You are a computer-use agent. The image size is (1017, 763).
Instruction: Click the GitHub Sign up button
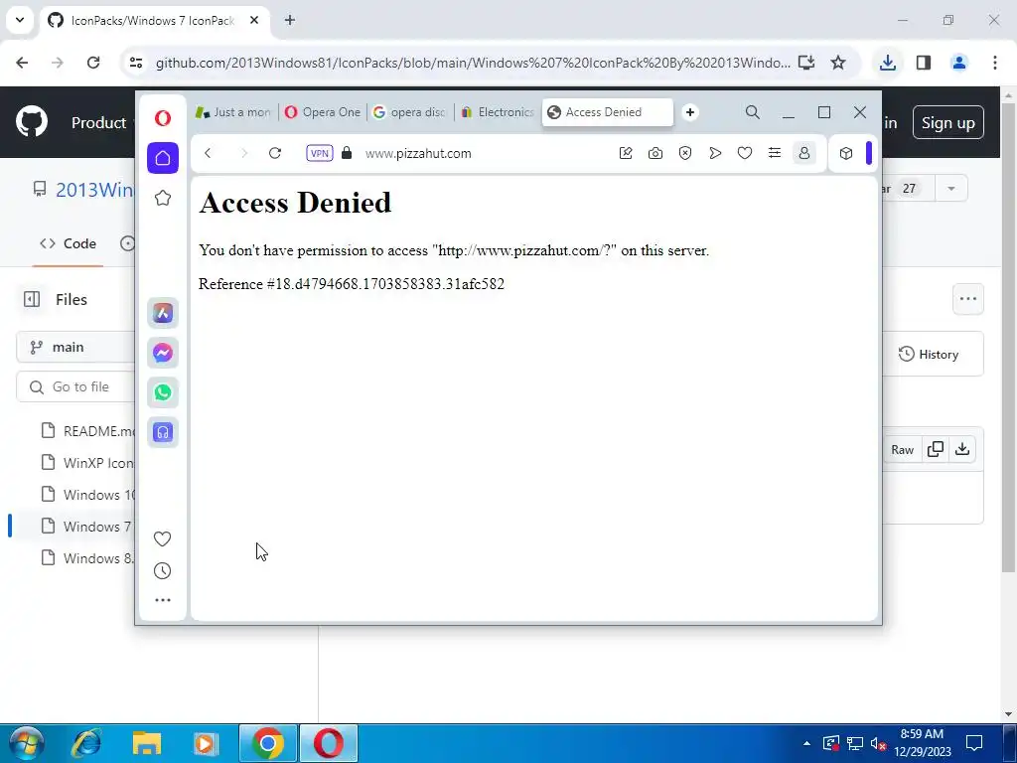coord(947,122)
